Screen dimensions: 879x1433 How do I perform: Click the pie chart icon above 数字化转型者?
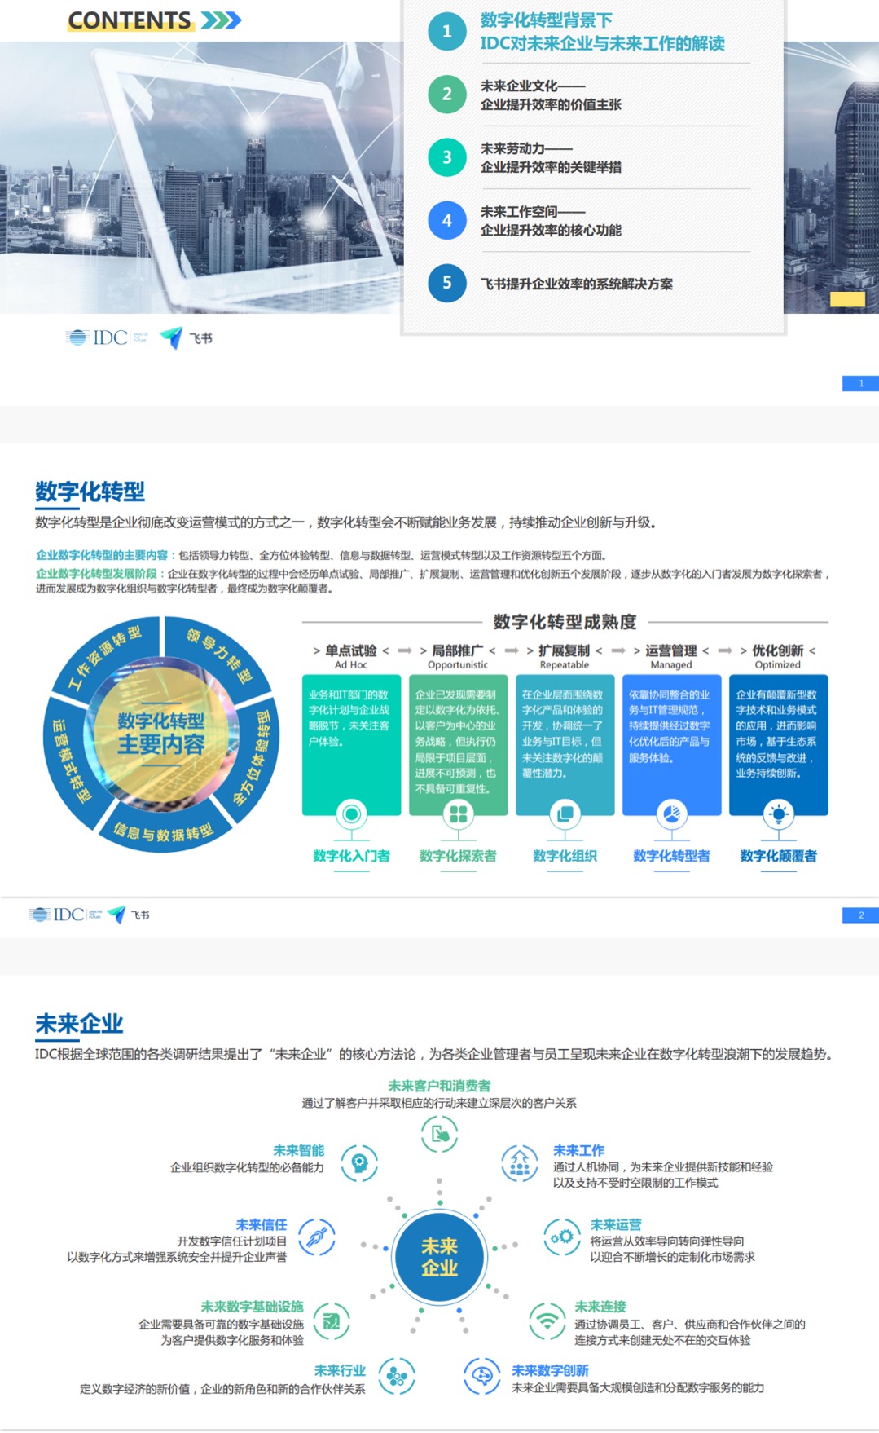pos(671,814)
